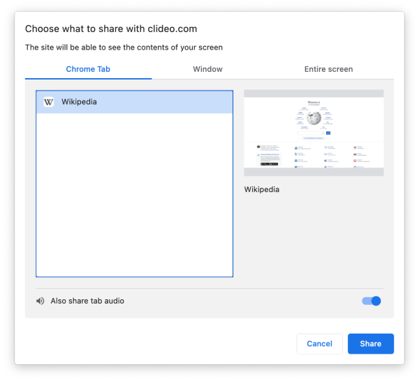Click the 'The site will be able to see' notice
The image size is (419, 381).
click(x=124, y=47)
